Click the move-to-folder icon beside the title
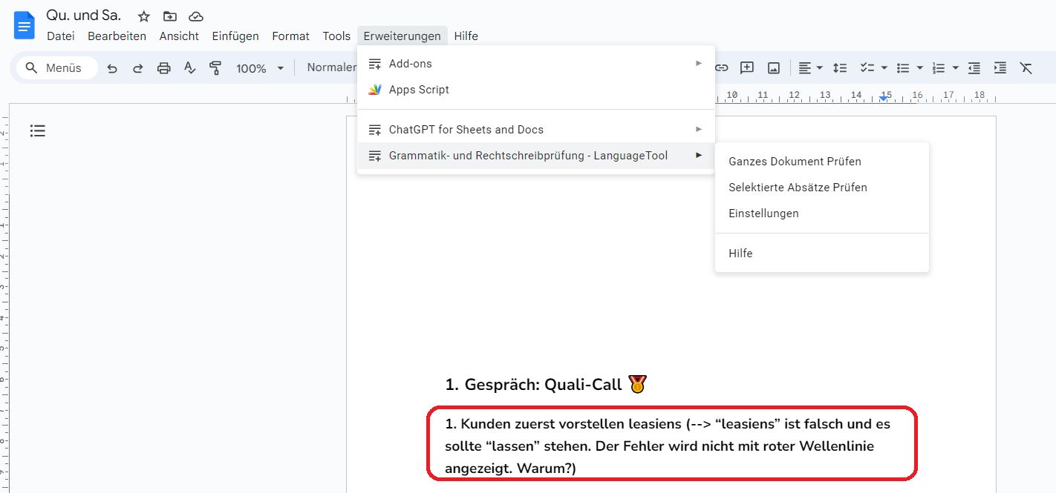The height and width of the screenshot is (493, 1056). 170,16
